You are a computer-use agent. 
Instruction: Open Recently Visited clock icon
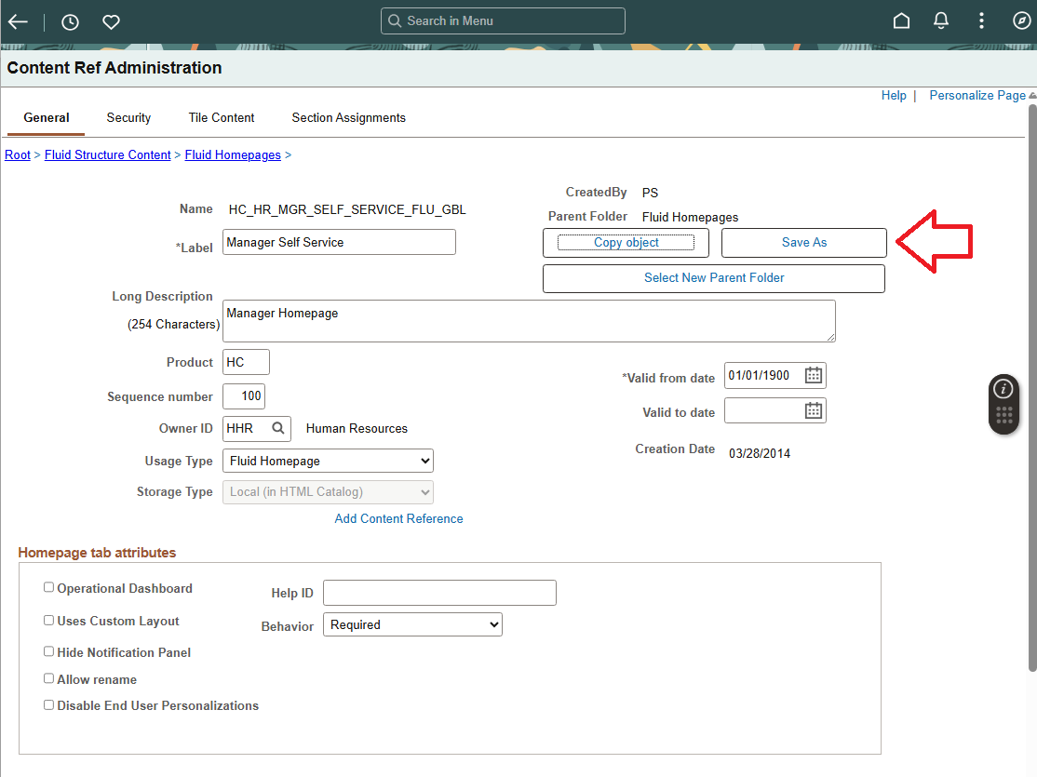click(70, 21)
